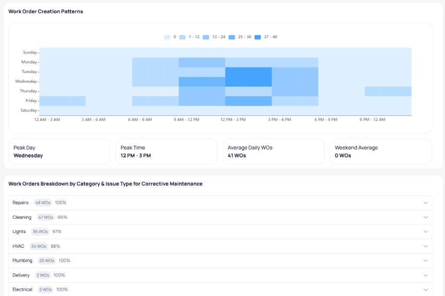Click the 0 legend color swatch

tap(167, 37)
